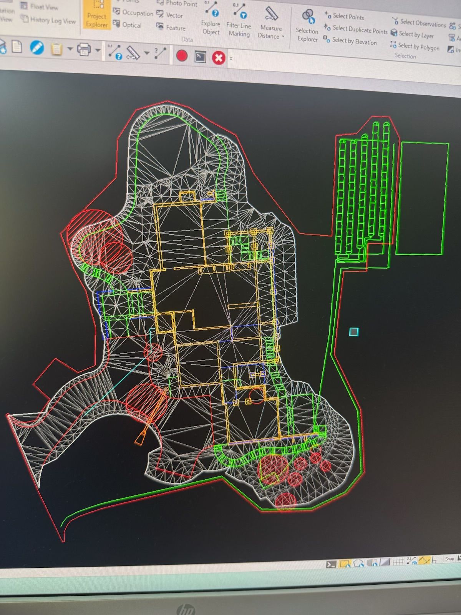This screenshot has width=461, height=615.
Task: Expand the Measure Distance dropdown
Action: point(283,37)
